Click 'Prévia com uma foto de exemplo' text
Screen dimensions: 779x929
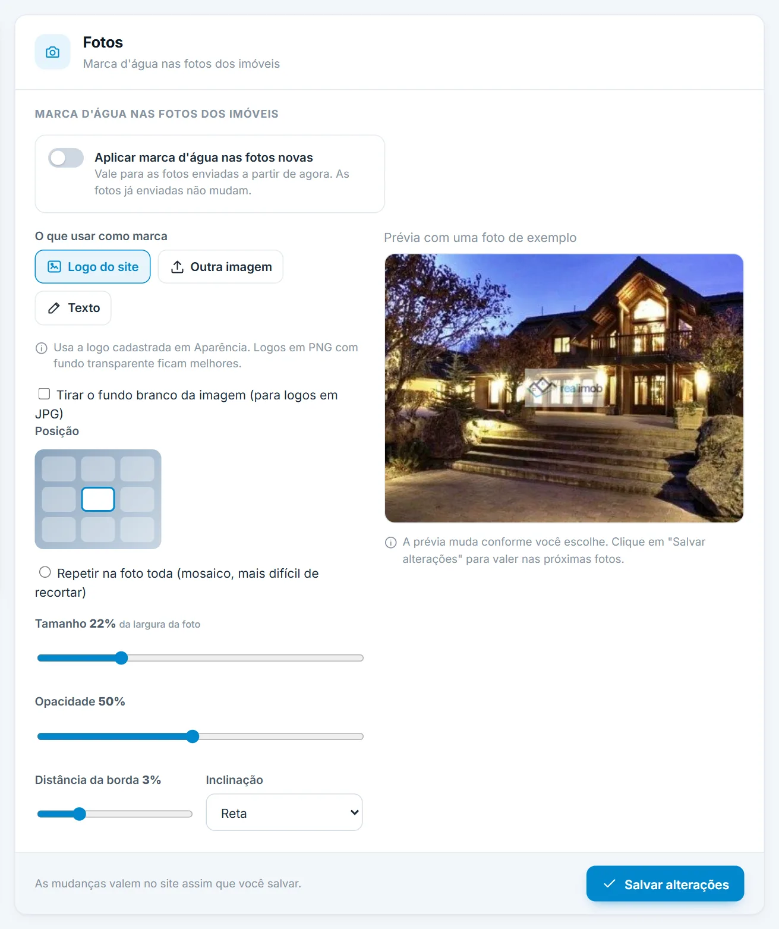pyautogui.click(x=480, y=238)
